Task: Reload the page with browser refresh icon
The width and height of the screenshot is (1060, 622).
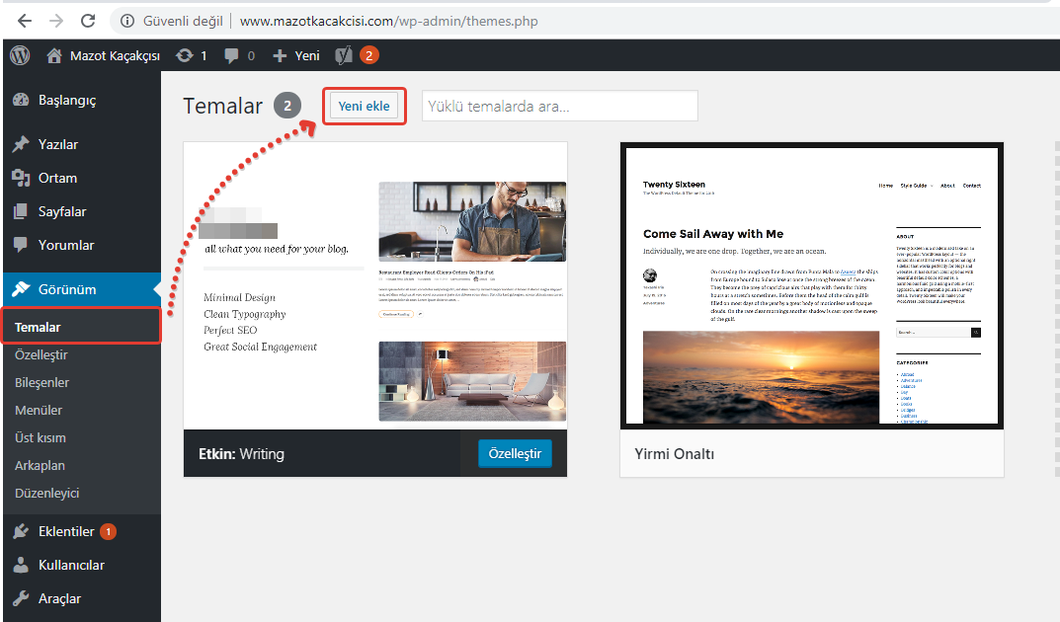Action: [88, 20]
